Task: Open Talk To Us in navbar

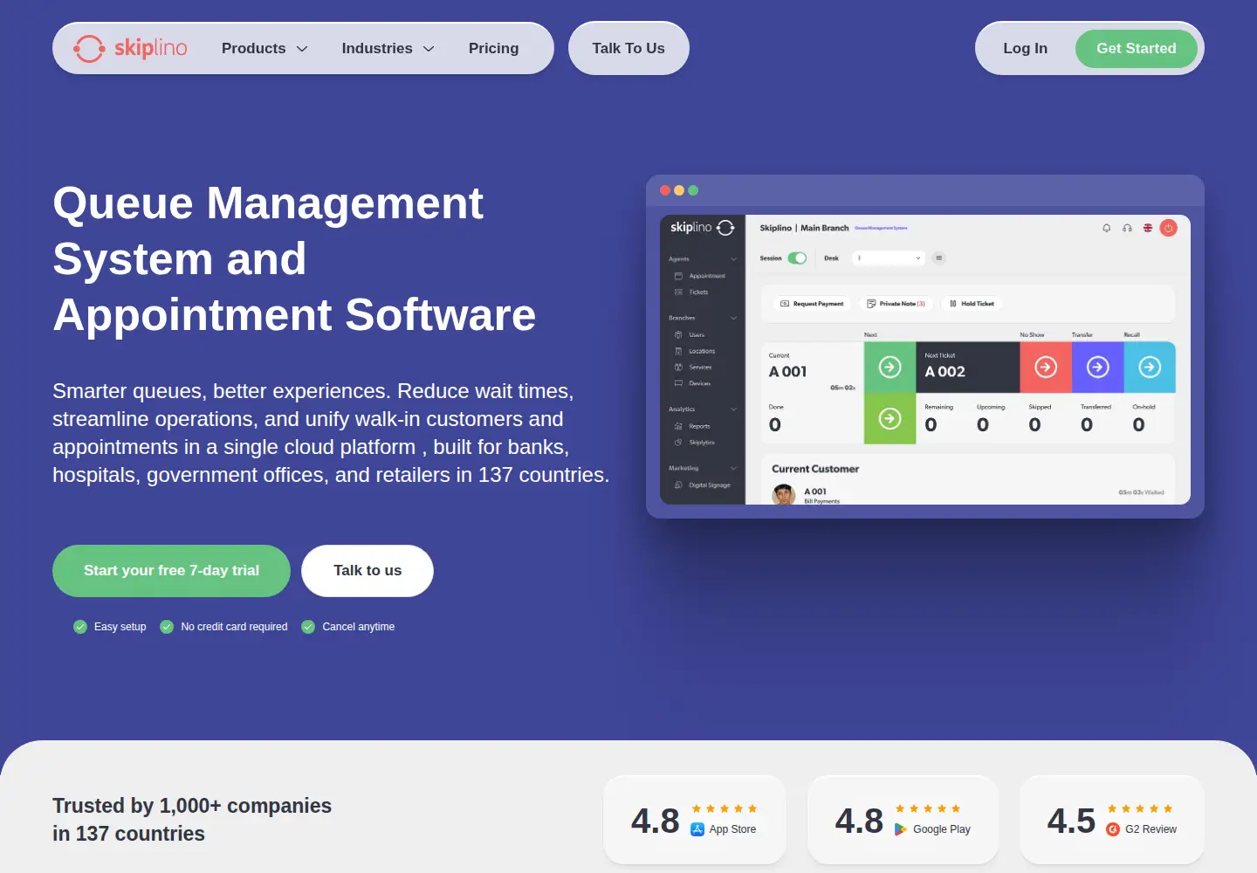Action: point(628,48)
